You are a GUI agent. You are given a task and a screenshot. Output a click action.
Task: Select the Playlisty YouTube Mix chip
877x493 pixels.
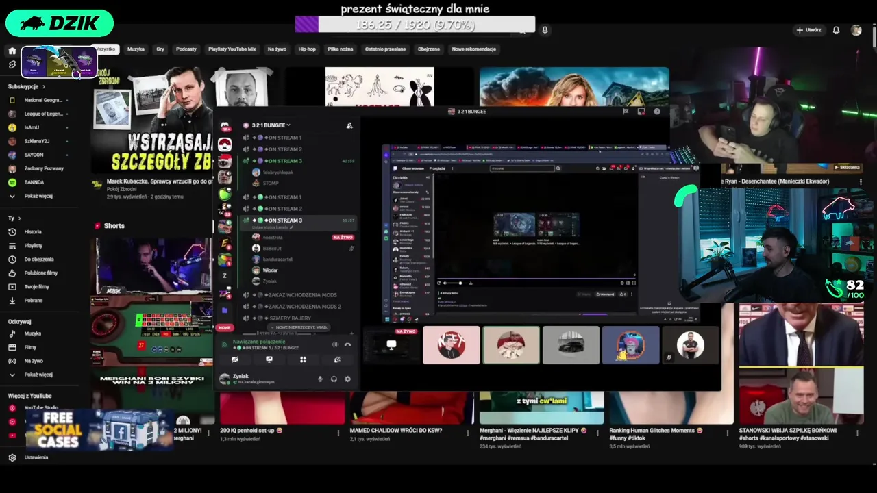[x=232, y=49]
